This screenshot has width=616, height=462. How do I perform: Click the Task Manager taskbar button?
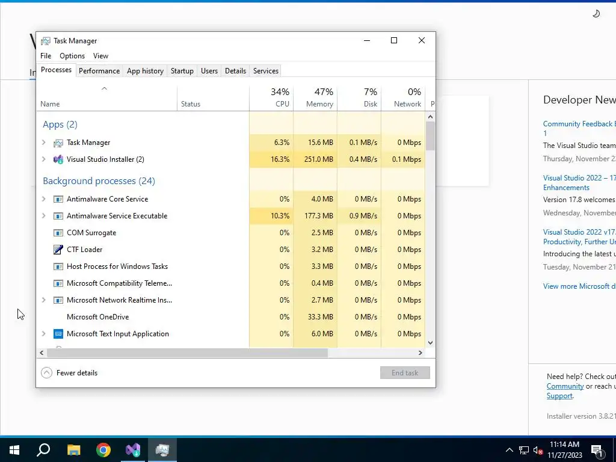[x=162, y=450]
